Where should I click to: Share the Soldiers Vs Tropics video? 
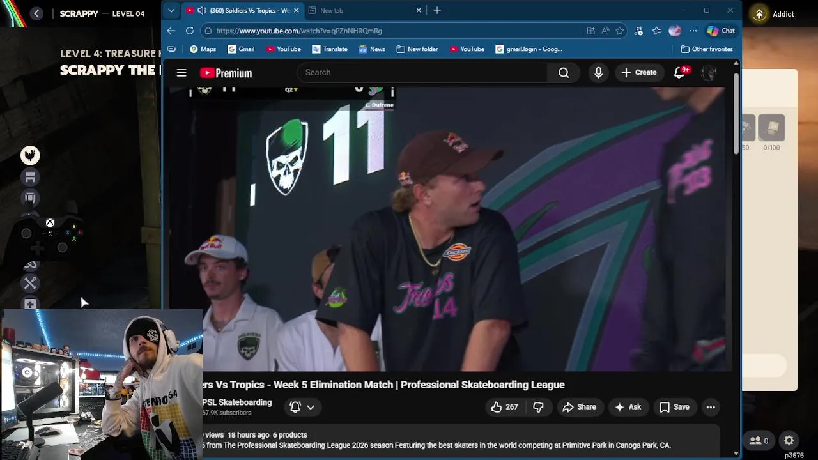coord(580,407)
